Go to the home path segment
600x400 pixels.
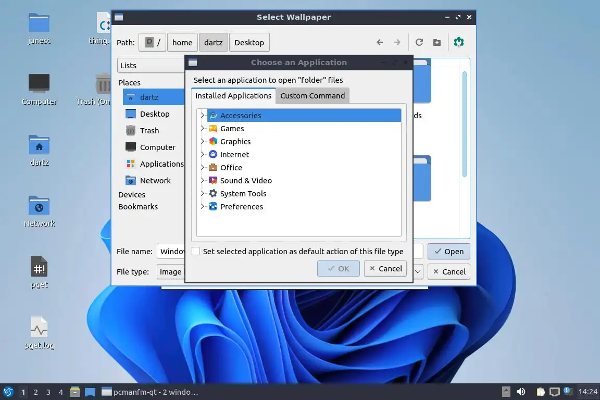coord(182,43)
